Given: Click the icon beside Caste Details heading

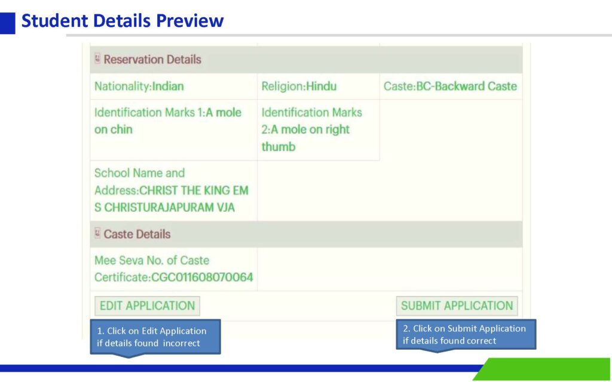Looking at the screenshot, I should (97, 234).
